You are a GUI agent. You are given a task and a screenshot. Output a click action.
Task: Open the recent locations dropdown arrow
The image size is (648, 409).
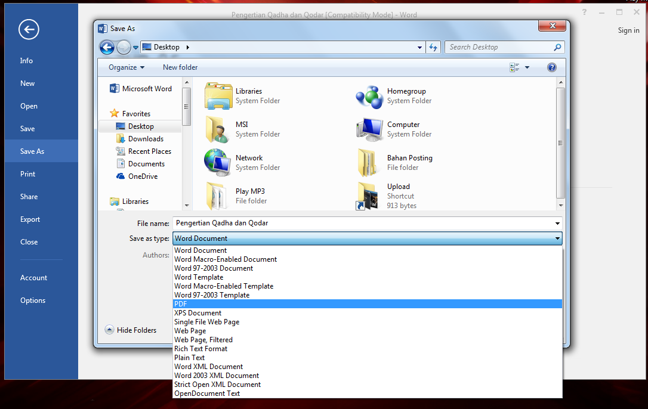tap(135, 48)
